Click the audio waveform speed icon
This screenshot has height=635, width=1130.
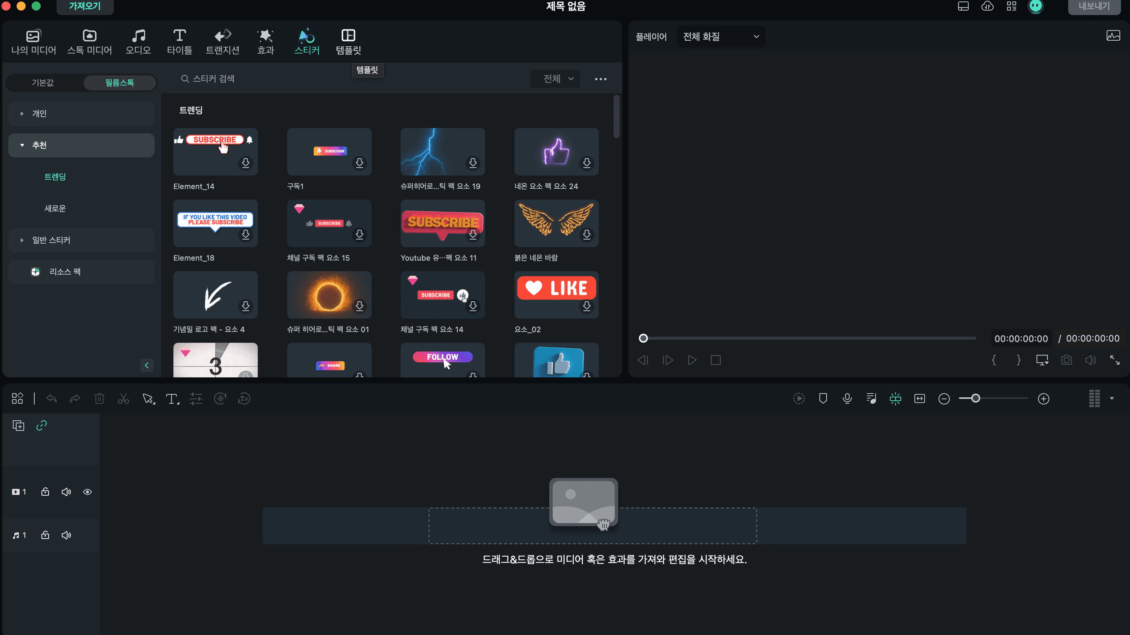click(x=220, y=398)
